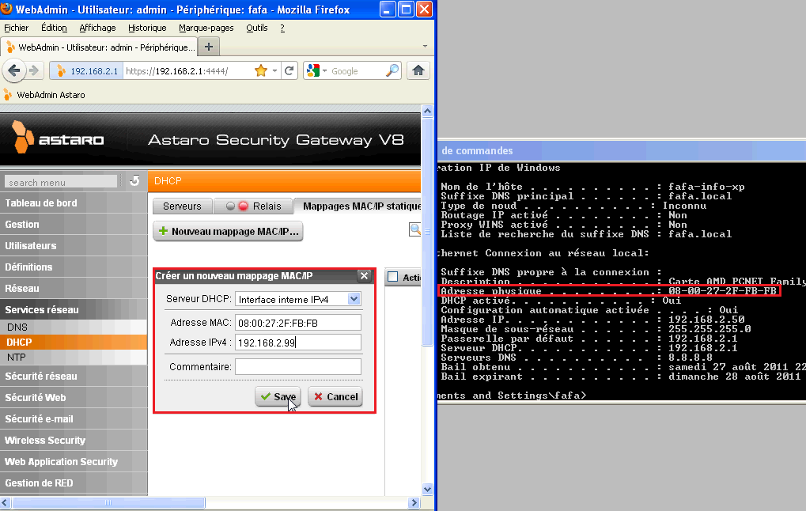Image resolution: width=806 pixels, height=511 pixels.
Task: Open Web Application Security section
Action: point(74,462)
